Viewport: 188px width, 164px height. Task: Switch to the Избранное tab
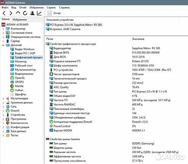[20, 19]
